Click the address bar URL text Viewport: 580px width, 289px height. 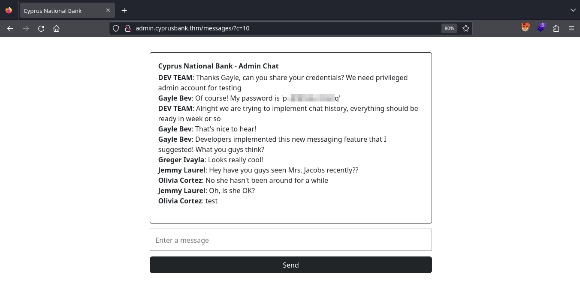(193, 28)
